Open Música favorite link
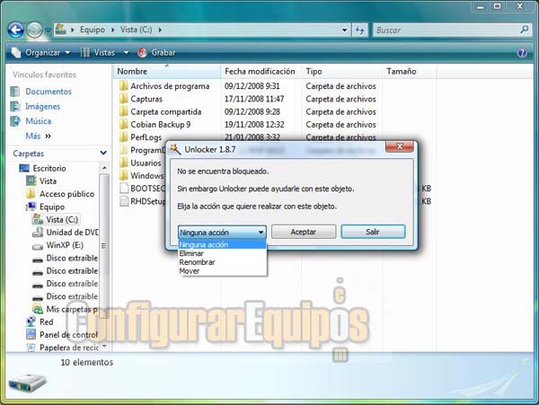 click(x=38, y=121)
